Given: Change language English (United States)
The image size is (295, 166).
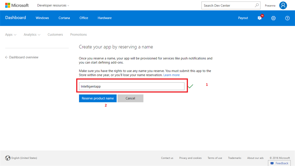Looking at the screenshot, I should click(x=24, y=158).
